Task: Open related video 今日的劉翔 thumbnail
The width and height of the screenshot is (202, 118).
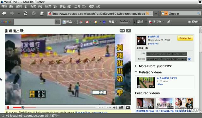Action: (146, 82)
